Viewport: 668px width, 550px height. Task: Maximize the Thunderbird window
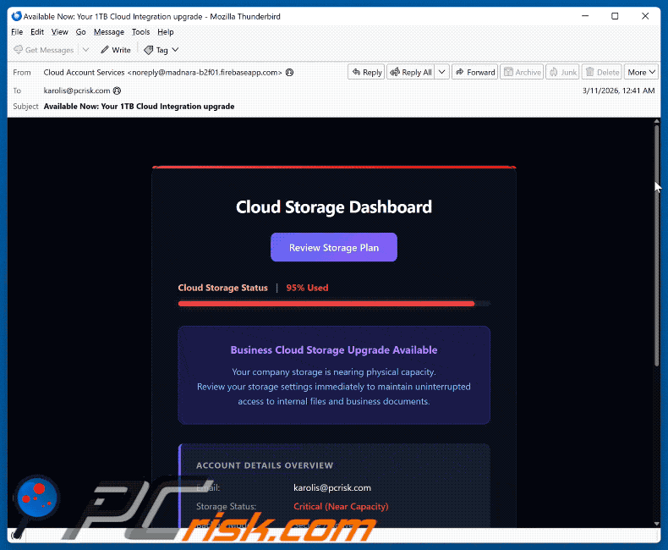click(x=615, y=16)
